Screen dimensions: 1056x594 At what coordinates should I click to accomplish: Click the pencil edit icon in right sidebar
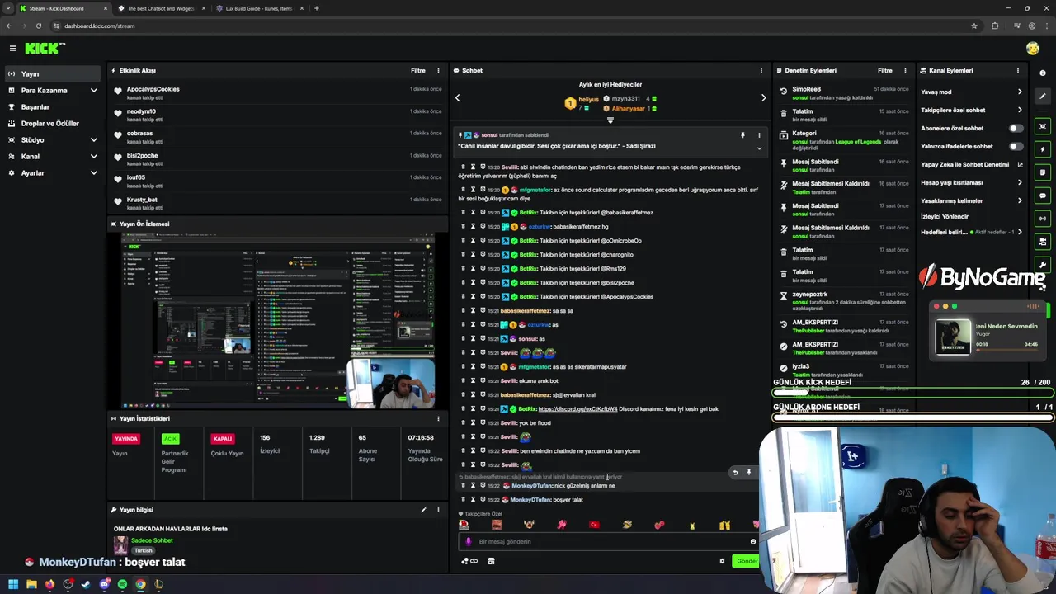tap(1043, 97)
